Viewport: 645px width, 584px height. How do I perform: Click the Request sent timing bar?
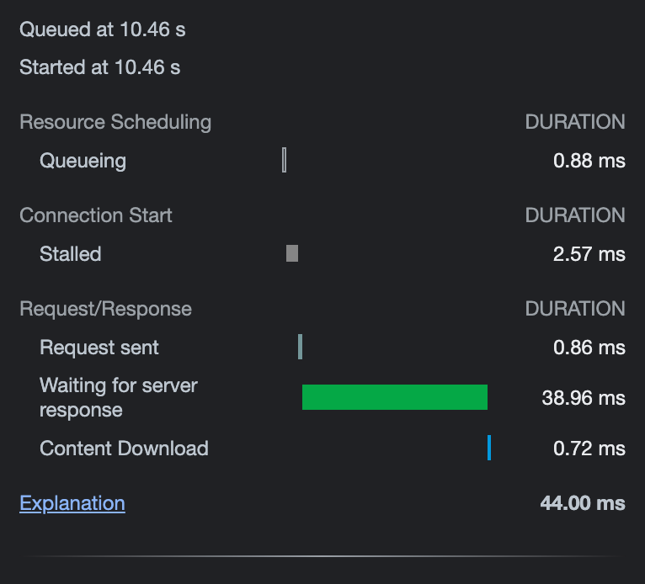301,347
